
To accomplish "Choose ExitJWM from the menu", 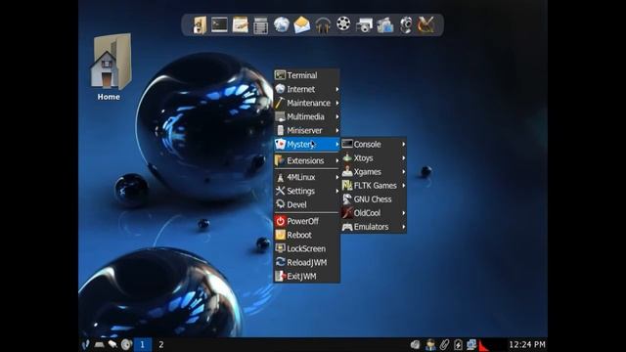I will point(306,276).
